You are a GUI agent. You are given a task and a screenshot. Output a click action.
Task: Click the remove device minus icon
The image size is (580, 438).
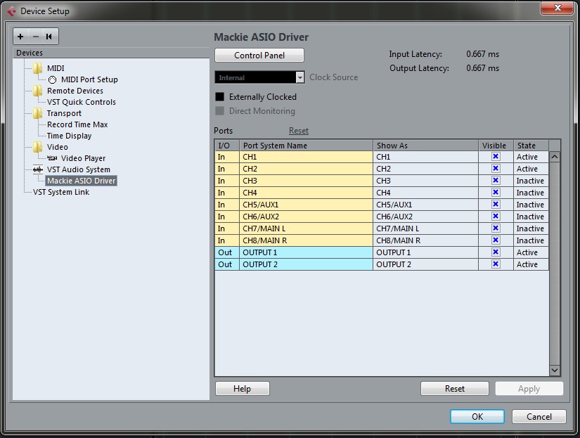tap(36, 37)
